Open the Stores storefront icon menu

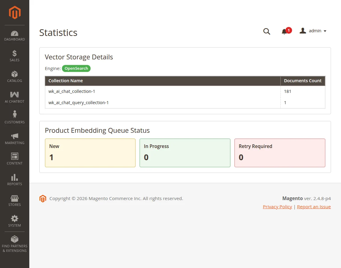tap(15, 198)
